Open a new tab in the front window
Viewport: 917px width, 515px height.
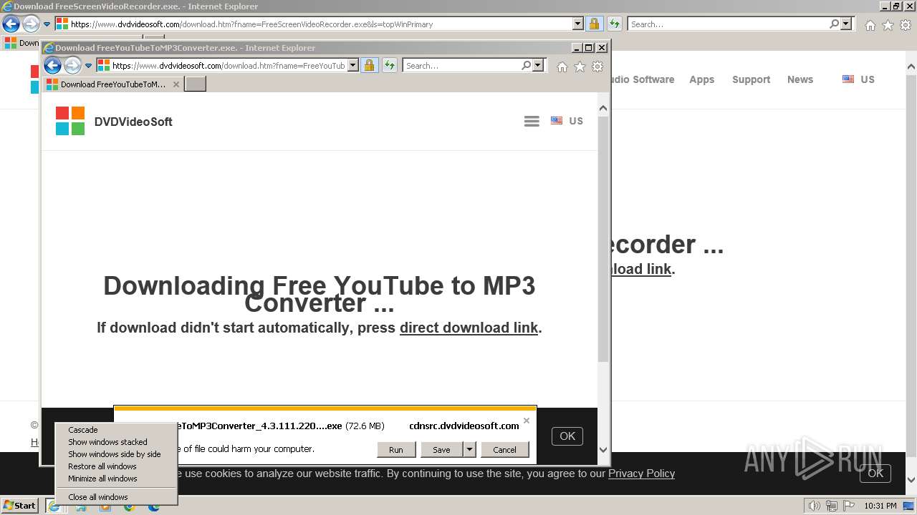click(196, 84)
